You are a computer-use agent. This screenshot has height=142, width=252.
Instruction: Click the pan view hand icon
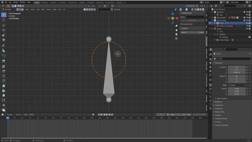coord(176,30)
